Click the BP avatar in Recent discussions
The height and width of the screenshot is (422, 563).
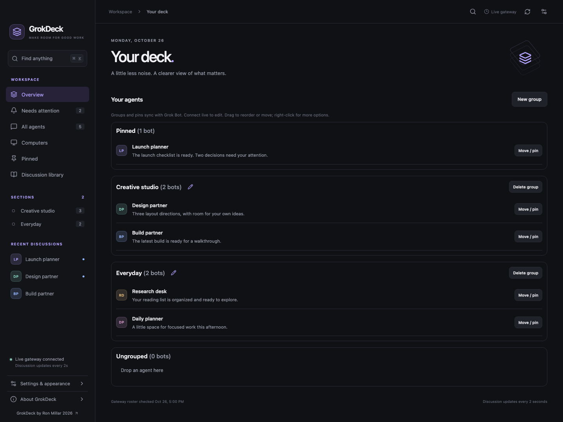(x=16, y=293)
